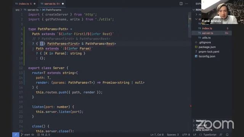Click the feedback icon in status bar
The image size is (244, 137).
coord(221,135)
